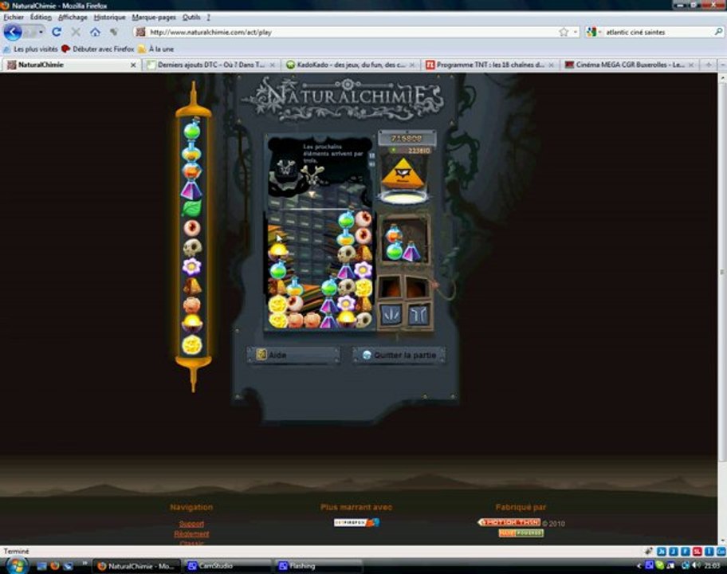Switch to CamStudio in taskbar
This screenshot has width=727, height=574.
click(x=227, y=566)
